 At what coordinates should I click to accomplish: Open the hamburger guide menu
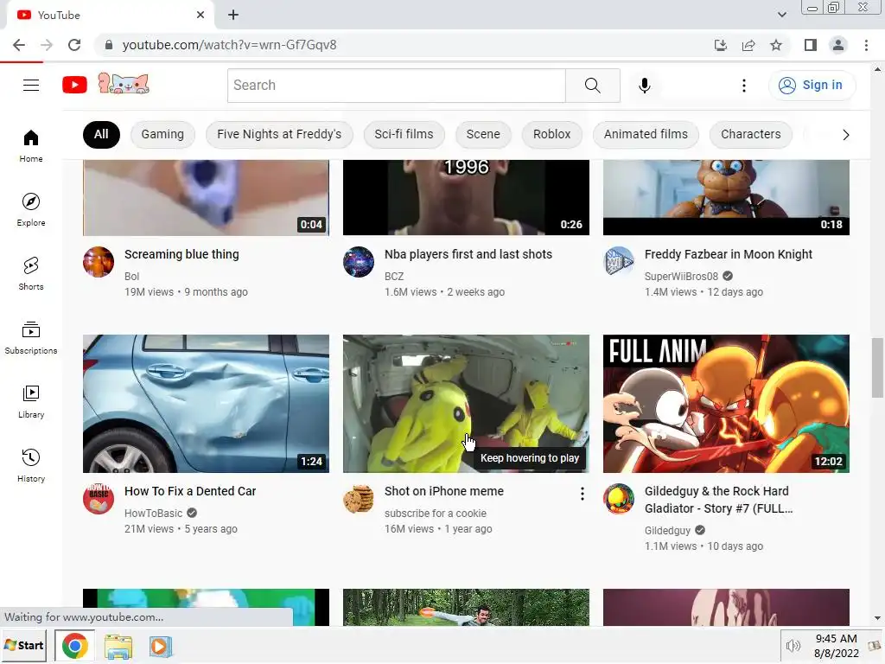point(31,86)
